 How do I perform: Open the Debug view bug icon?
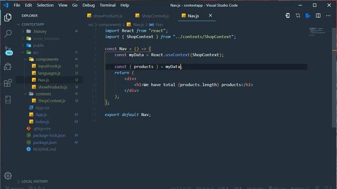coord(8,67)
